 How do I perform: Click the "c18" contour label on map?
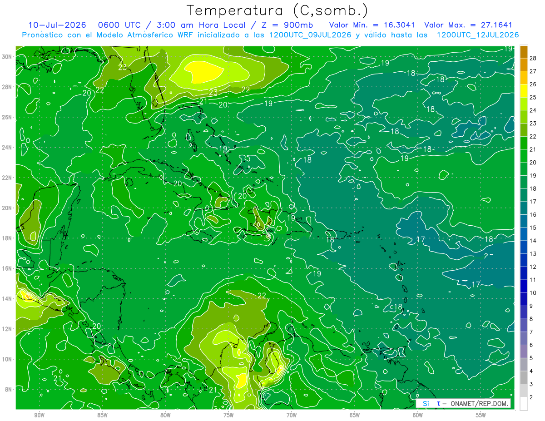pyautogui.click(x=396, y=307)
